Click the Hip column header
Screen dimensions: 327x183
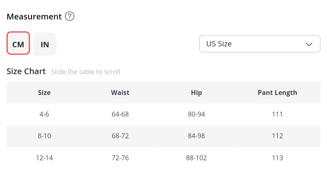coord(196,92)
